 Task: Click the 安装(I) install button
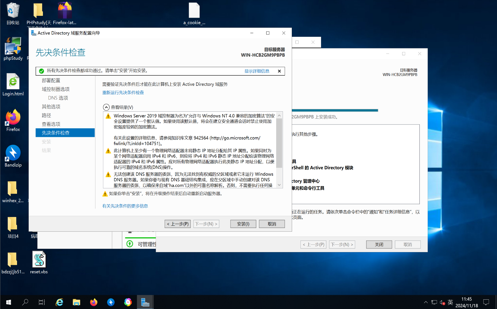coord(243,224)
